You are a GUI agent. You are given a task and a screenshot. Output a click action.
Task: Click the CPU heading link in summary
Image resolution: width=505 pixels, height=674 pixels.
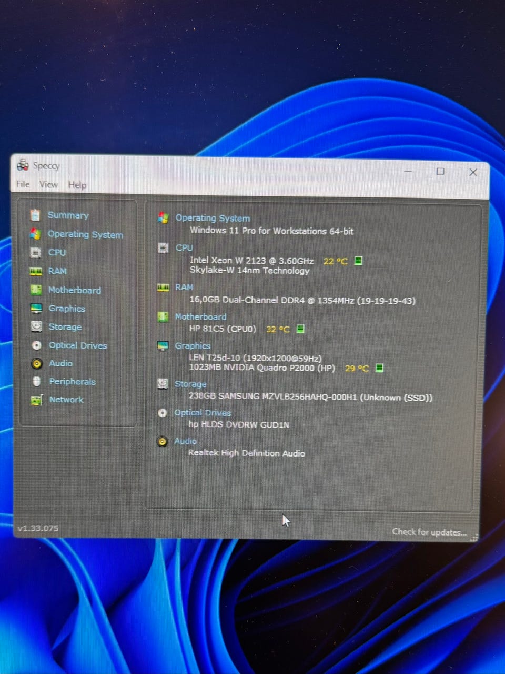point(184,247)
